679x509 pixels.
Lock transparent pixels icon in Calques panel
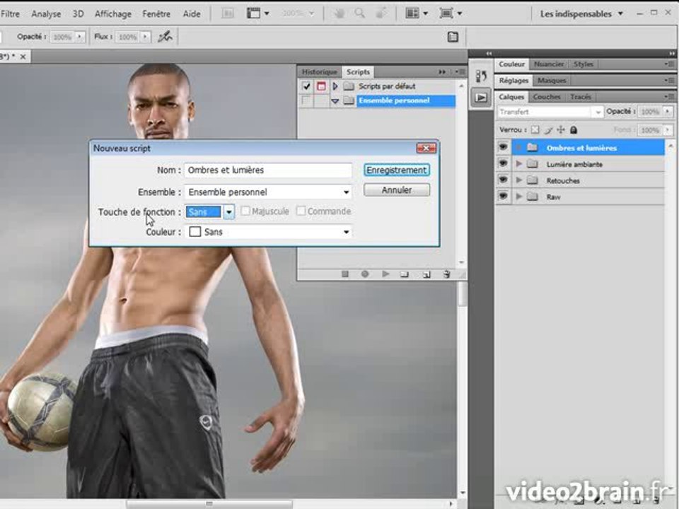(x=535, y=130)
